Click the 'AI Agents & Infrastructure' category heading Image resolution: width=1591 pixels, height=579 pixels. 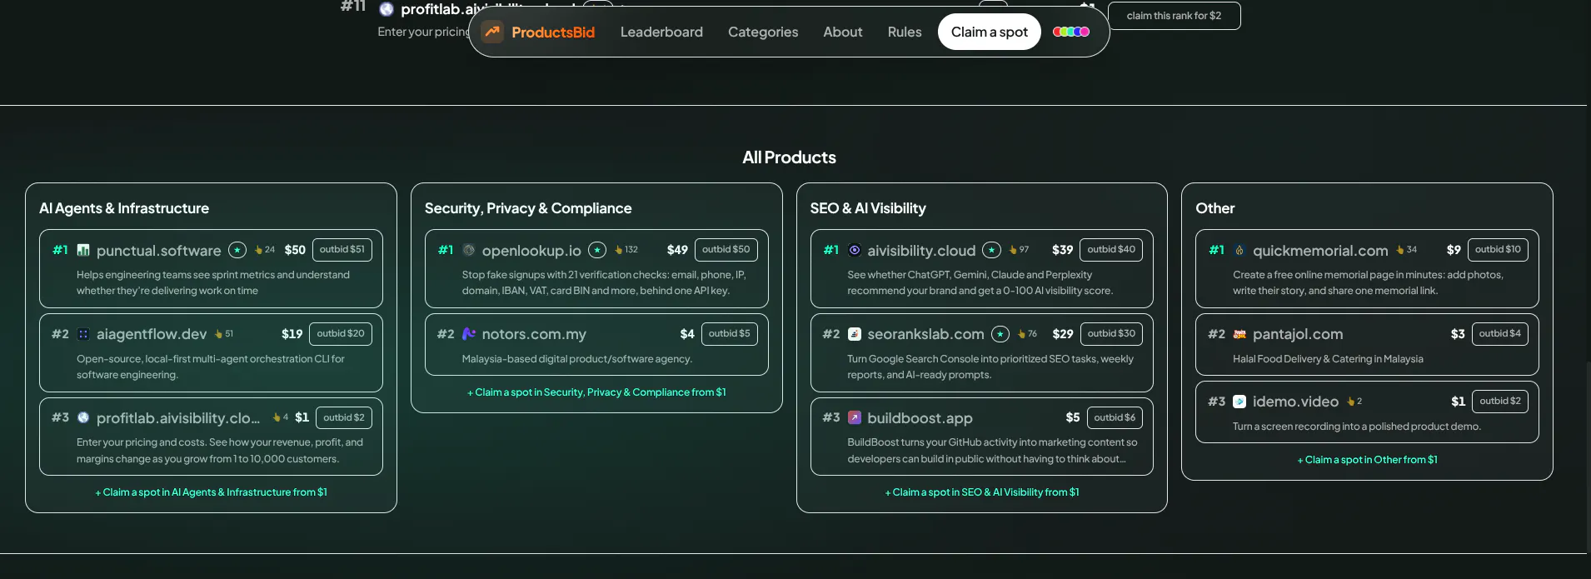pyautogui.click(x=124, y=208)
